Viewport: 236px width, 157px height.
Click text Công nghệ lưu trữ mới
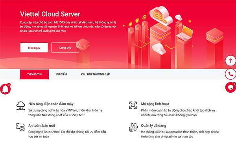click(x=67, y=134)
